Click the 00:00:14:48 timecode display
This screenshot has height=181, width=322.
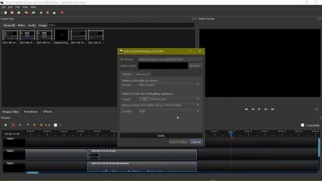coord(12,134)
